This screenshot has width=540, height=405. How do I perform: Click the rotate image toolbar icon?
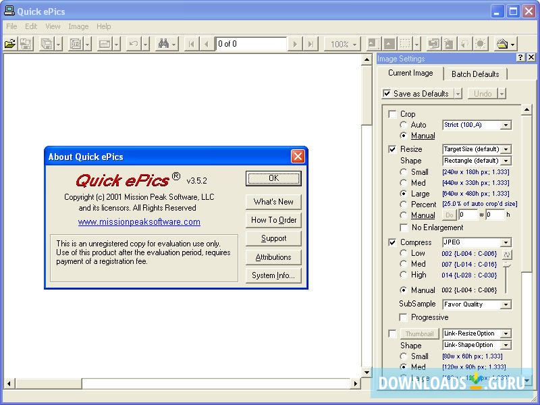(x=464, y=44)
